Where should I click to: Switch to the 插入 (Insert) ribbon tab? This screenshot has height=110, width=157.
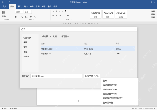tap(20, 6)
